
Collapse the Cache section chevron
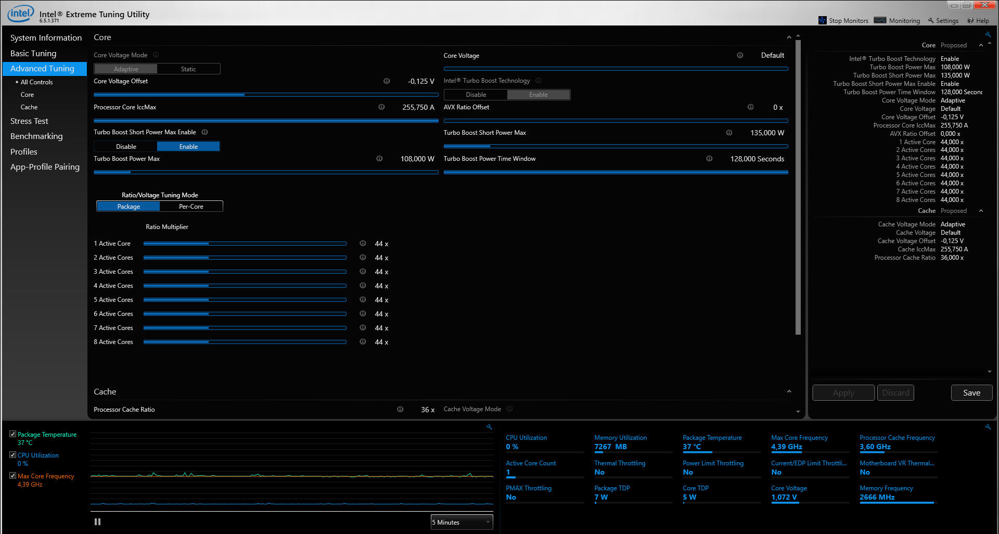[x=789, y=391]
